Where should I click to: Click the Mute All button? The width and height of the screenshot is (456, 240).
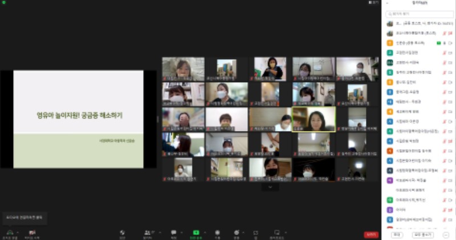pos(423,234)
